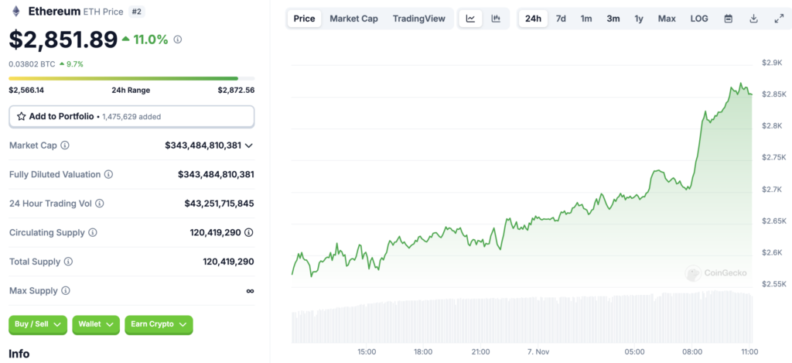The image size is (792, 363).
Task: Select the 24h time range
Action: [x=533, y=19]
